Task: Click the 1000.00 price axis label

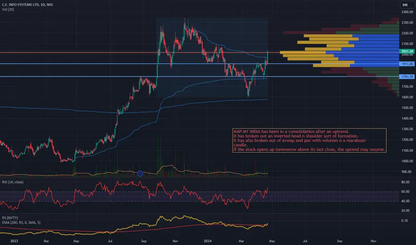Action: coord(407,161)
